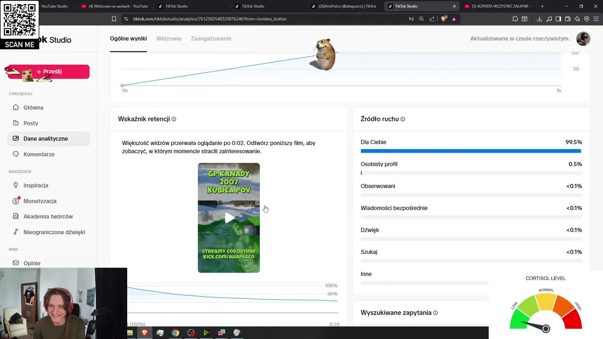Switch to the Widzowie tab

pos(169,39)
